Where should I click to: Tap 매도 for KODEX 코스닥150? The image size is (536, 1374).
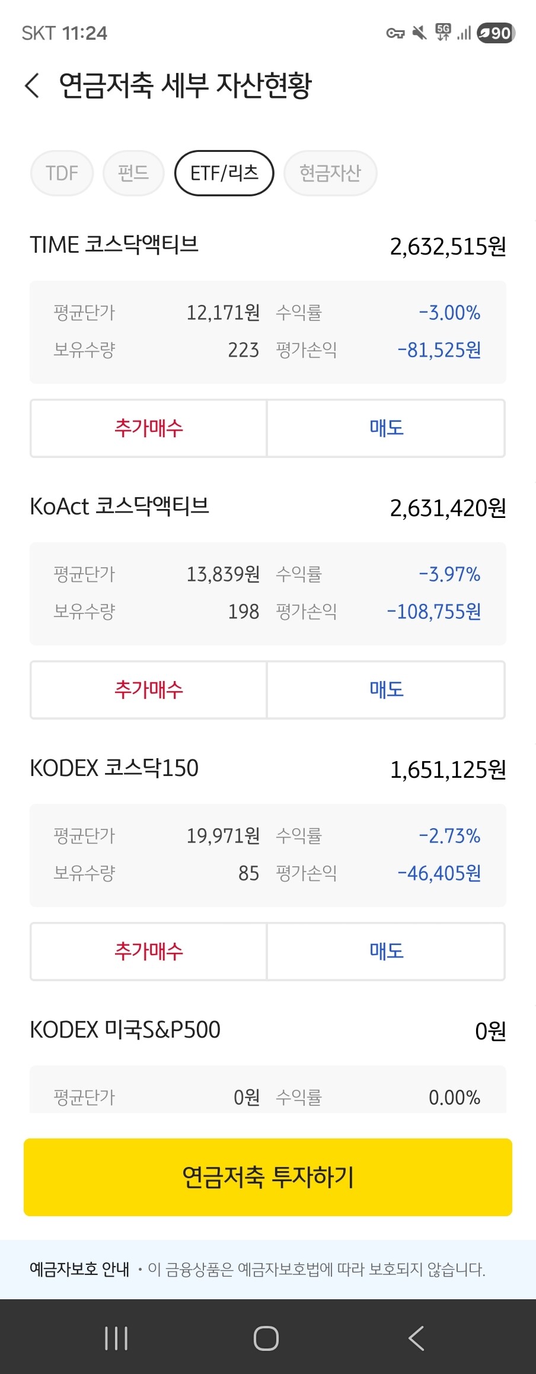tap(386, 952)
